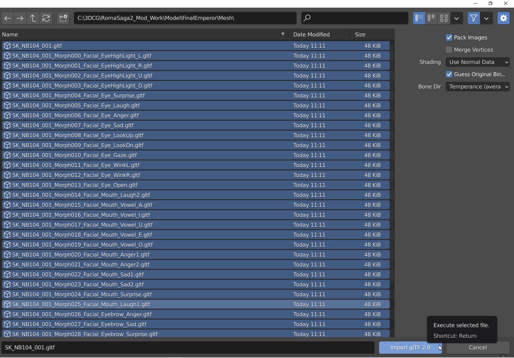The image size is (514, 358).
Task: Click file icon of Morph013_Facial_Eye_Open
Action: [7, 185]
